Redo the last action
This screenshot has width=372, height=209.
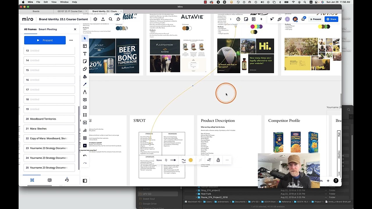85,163
